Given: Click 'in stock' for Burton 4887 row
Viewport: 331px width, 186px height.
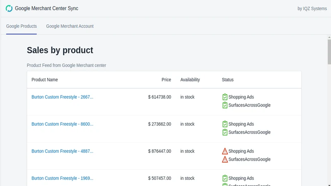Looking at the screenshot, I should click(187, 151).
